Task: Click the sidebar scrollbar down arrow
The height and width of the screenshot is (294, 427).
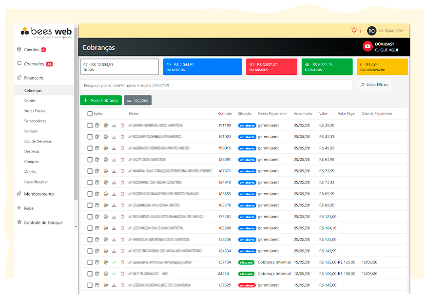Action: tap(76, 226)
